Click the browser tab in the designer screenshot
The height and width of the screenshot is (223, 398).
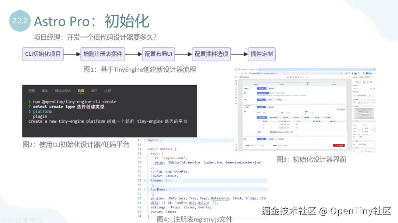pos(248,69)
